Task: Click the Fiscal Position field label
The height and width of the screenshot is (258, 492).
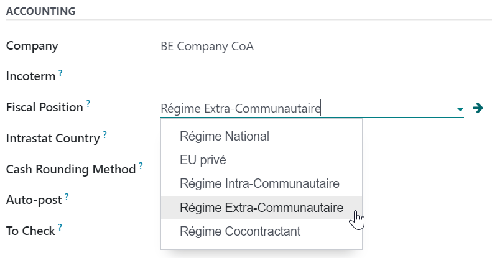Action: coord(44,107)
